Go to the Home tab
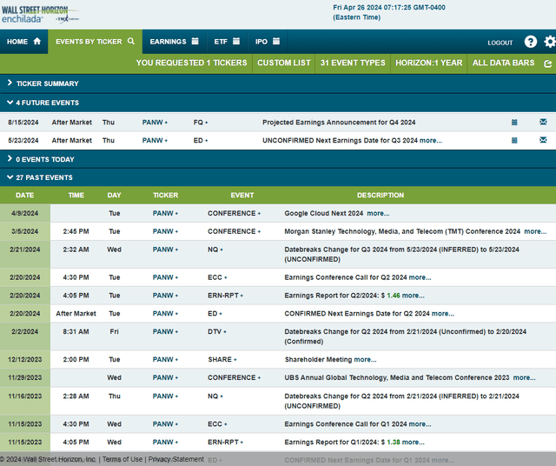The image size is (556, 466). pos(23,42)
